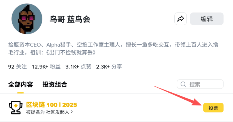The image size is (233, 122).
Task: Click the 区块链 100 | 2025 title
Action: tap(52, 105)
